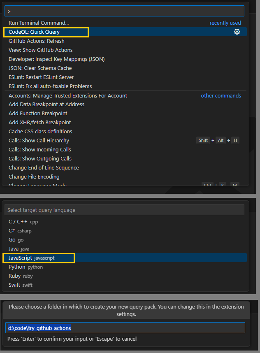Choose Go as query language
260x353 pixels.
pos(125,240)
